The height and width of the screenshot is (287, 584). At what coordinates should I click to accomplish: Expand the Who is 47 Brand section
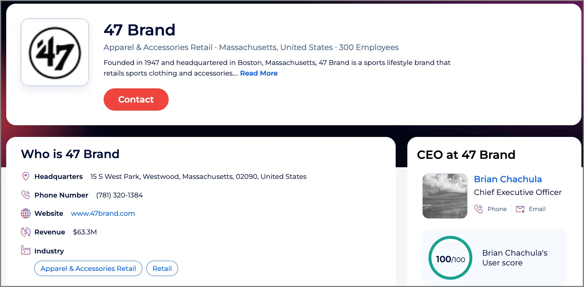[70, 154]
